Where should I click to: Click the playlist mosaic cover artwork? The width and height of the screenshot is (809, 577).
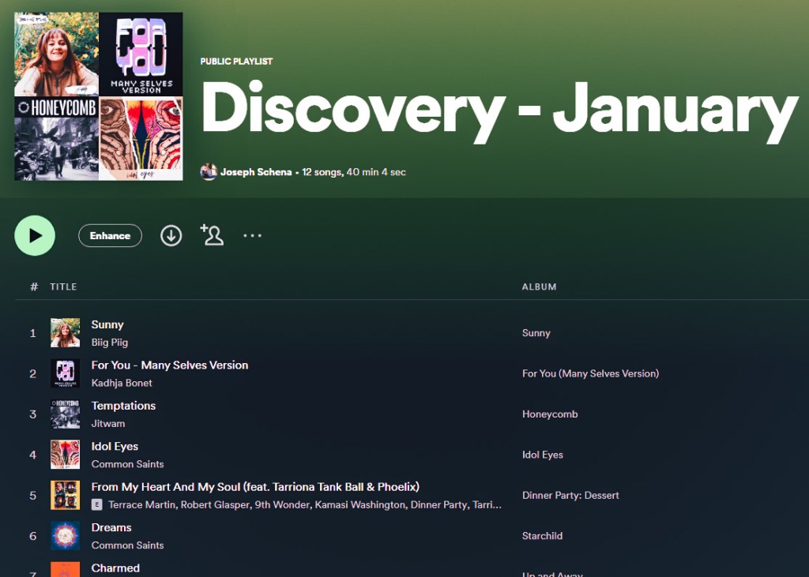[98, 95]
